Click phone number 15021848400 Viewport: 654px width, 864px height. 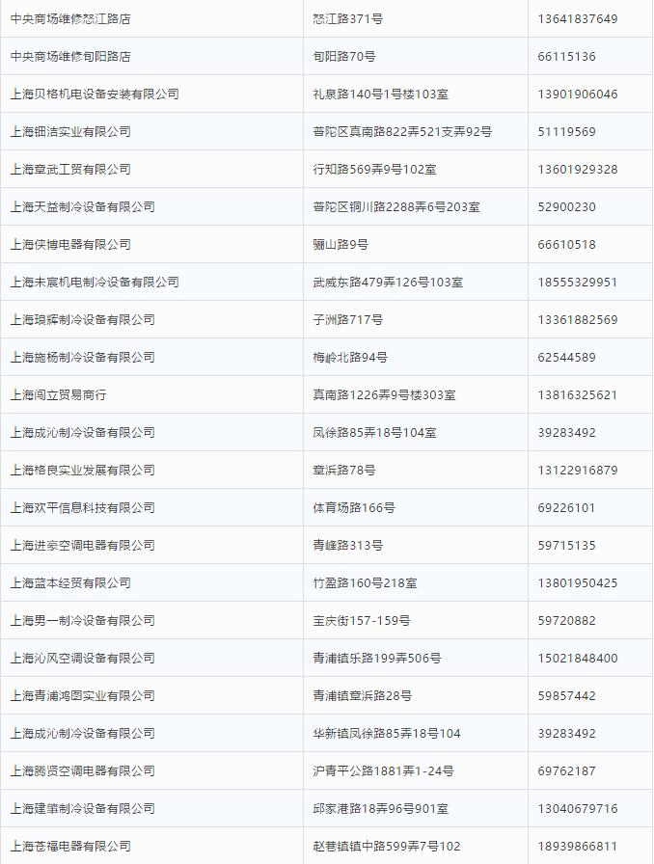[578, 658]
